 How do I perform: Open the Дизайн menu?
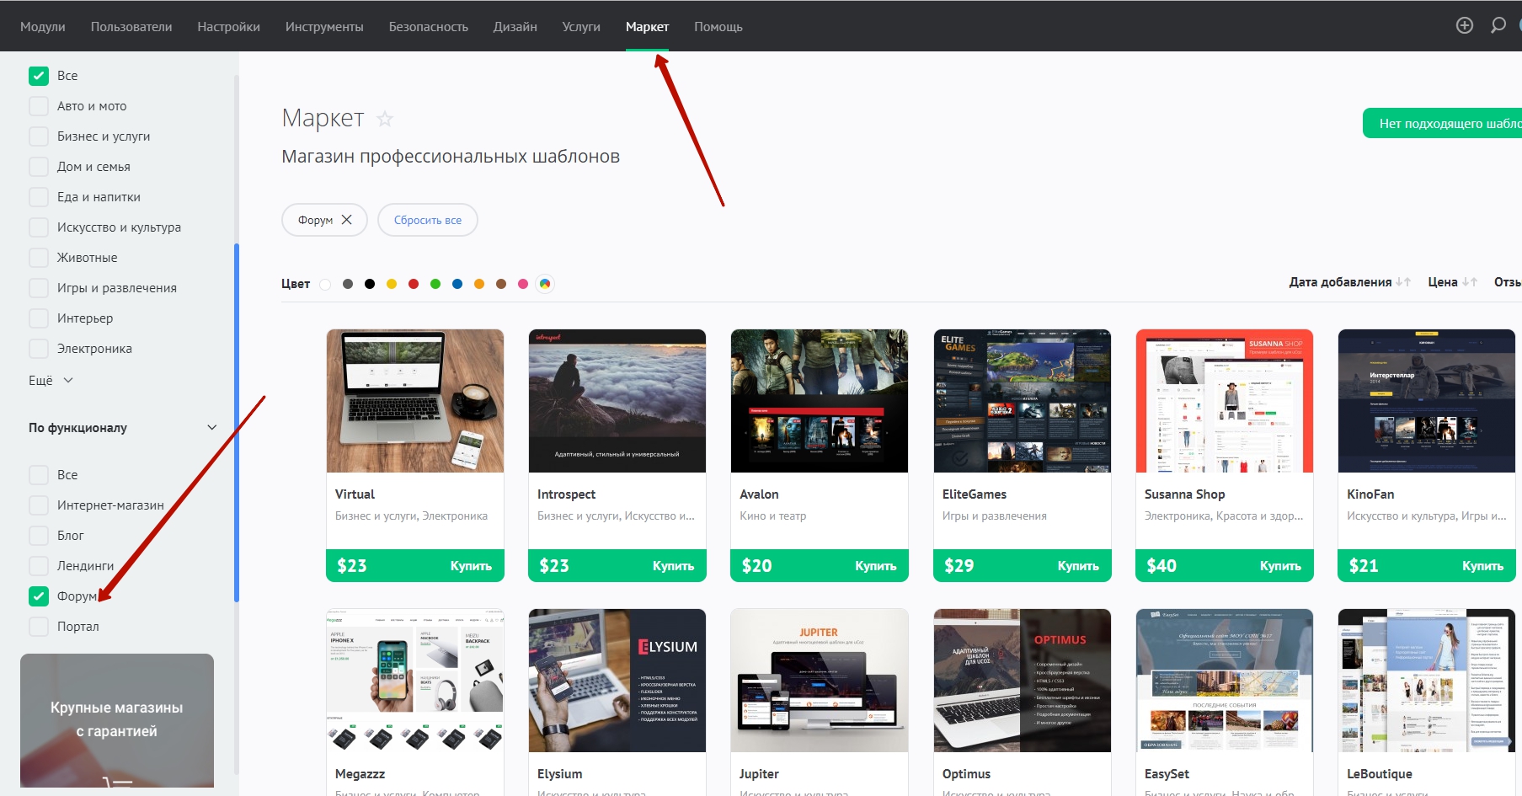515,27
